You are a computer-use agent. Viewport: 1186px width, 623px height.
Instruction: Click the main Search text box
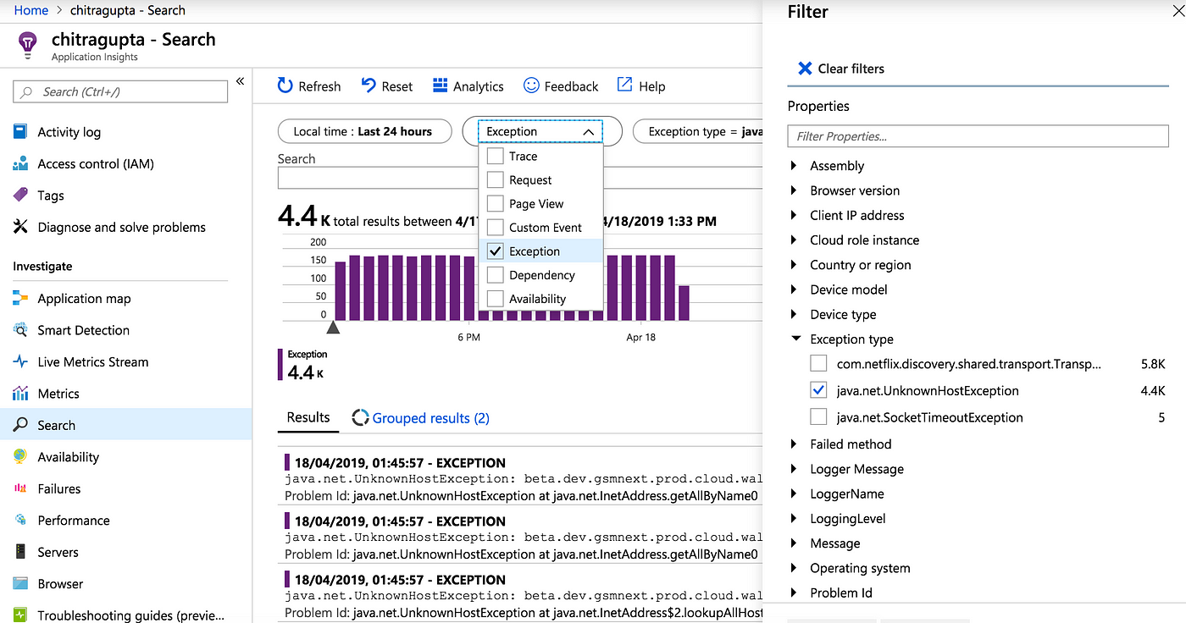pos(520,178)
